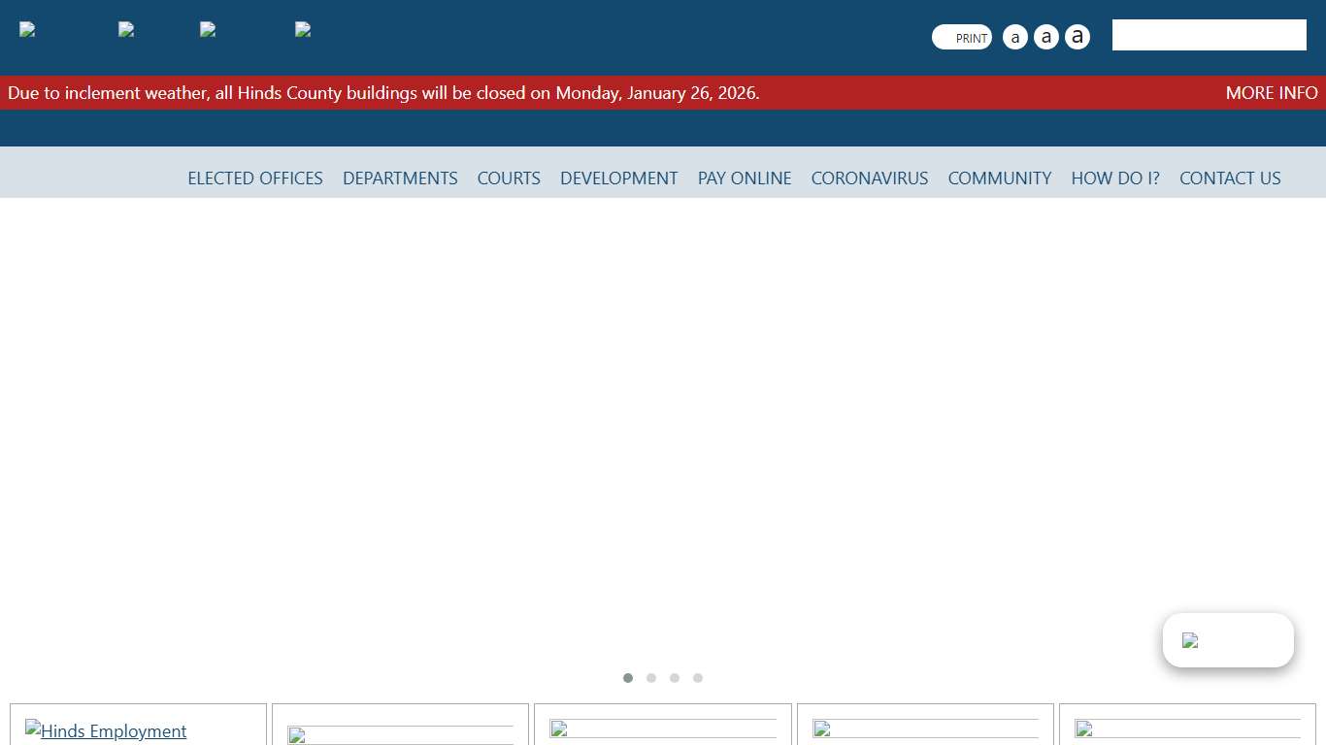Screen dimensions: 1326x745
Task: Open the floating widget above the cards
Action: (x=1227, y=640)
